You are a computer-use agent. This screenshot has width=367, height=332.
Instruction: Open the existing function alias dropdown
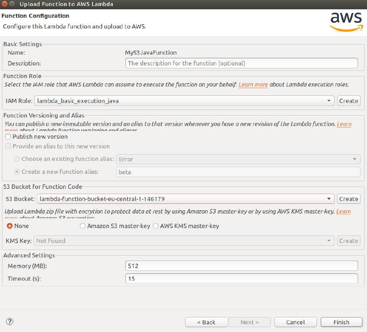(238, 159)
